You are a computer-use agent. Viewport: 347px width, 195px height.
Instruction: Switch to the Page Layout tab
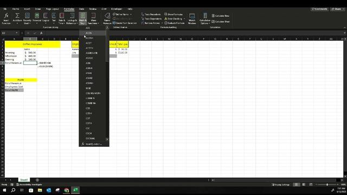pos(52,9)
